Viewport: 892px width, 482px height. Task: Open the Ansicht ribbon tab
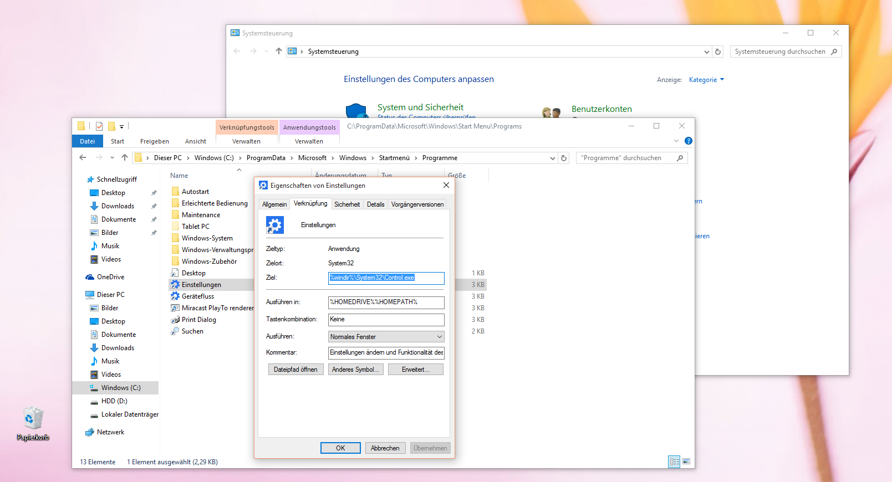point(196,141)
